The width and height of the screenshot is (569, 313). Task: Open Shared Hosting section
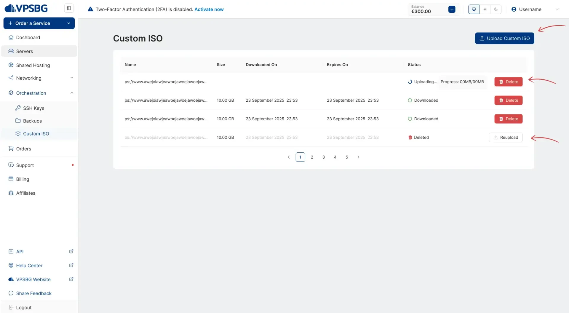[x=33, y=65]
